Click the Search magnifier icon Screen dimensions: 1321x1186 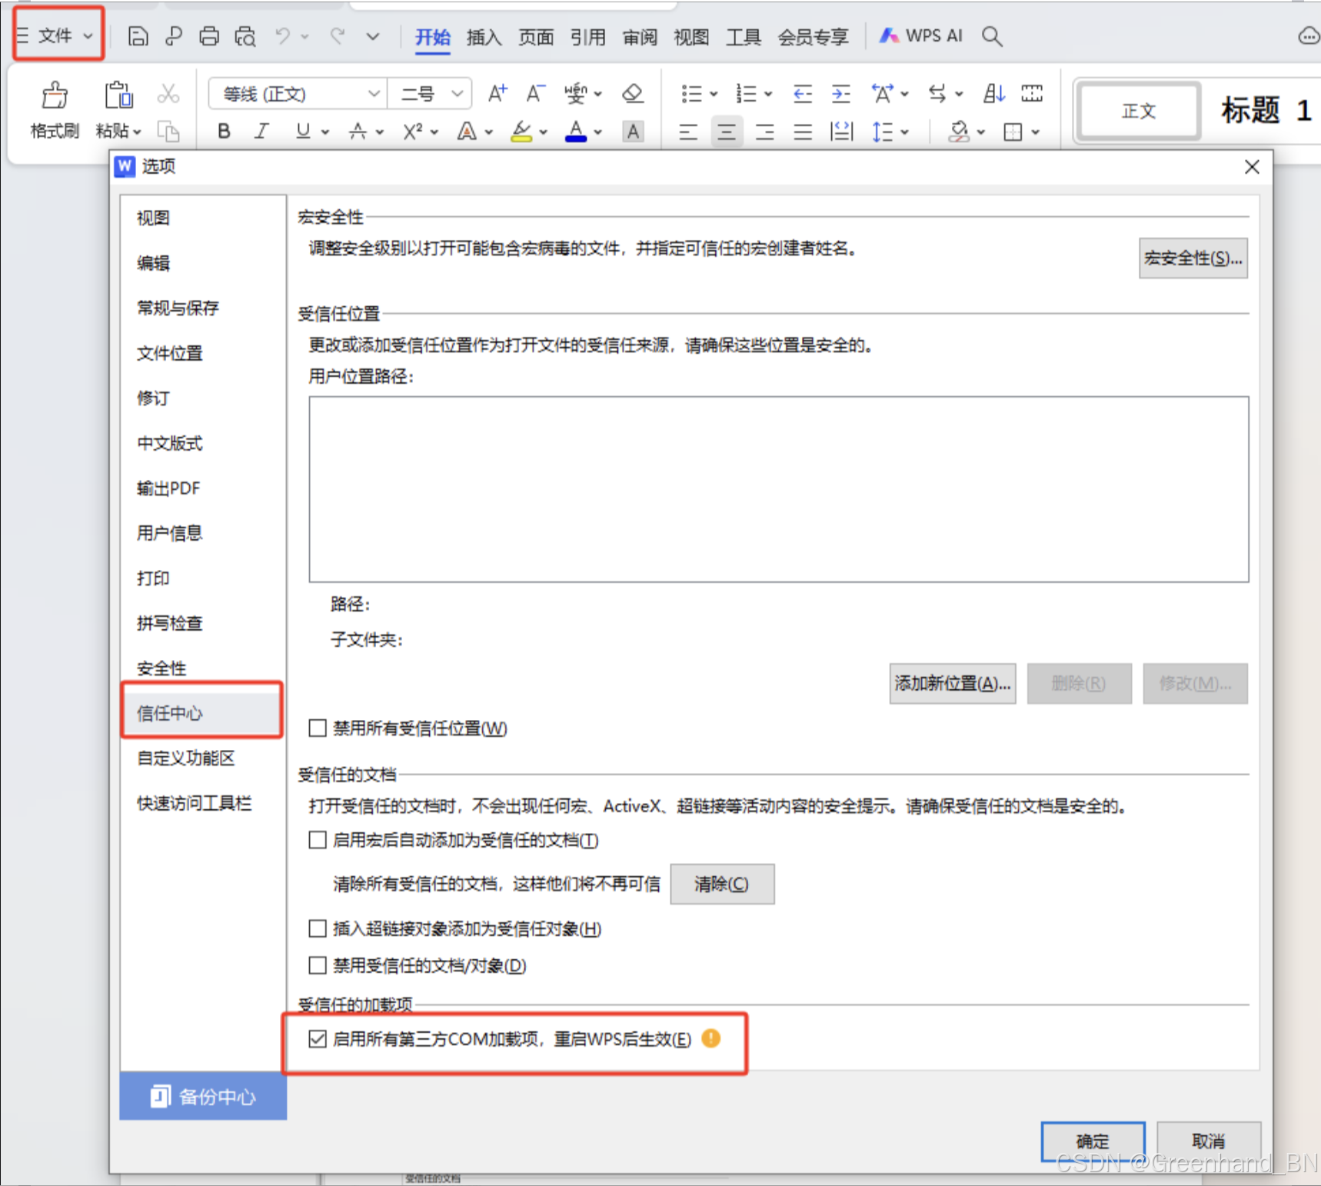click(x=992, y=36)
